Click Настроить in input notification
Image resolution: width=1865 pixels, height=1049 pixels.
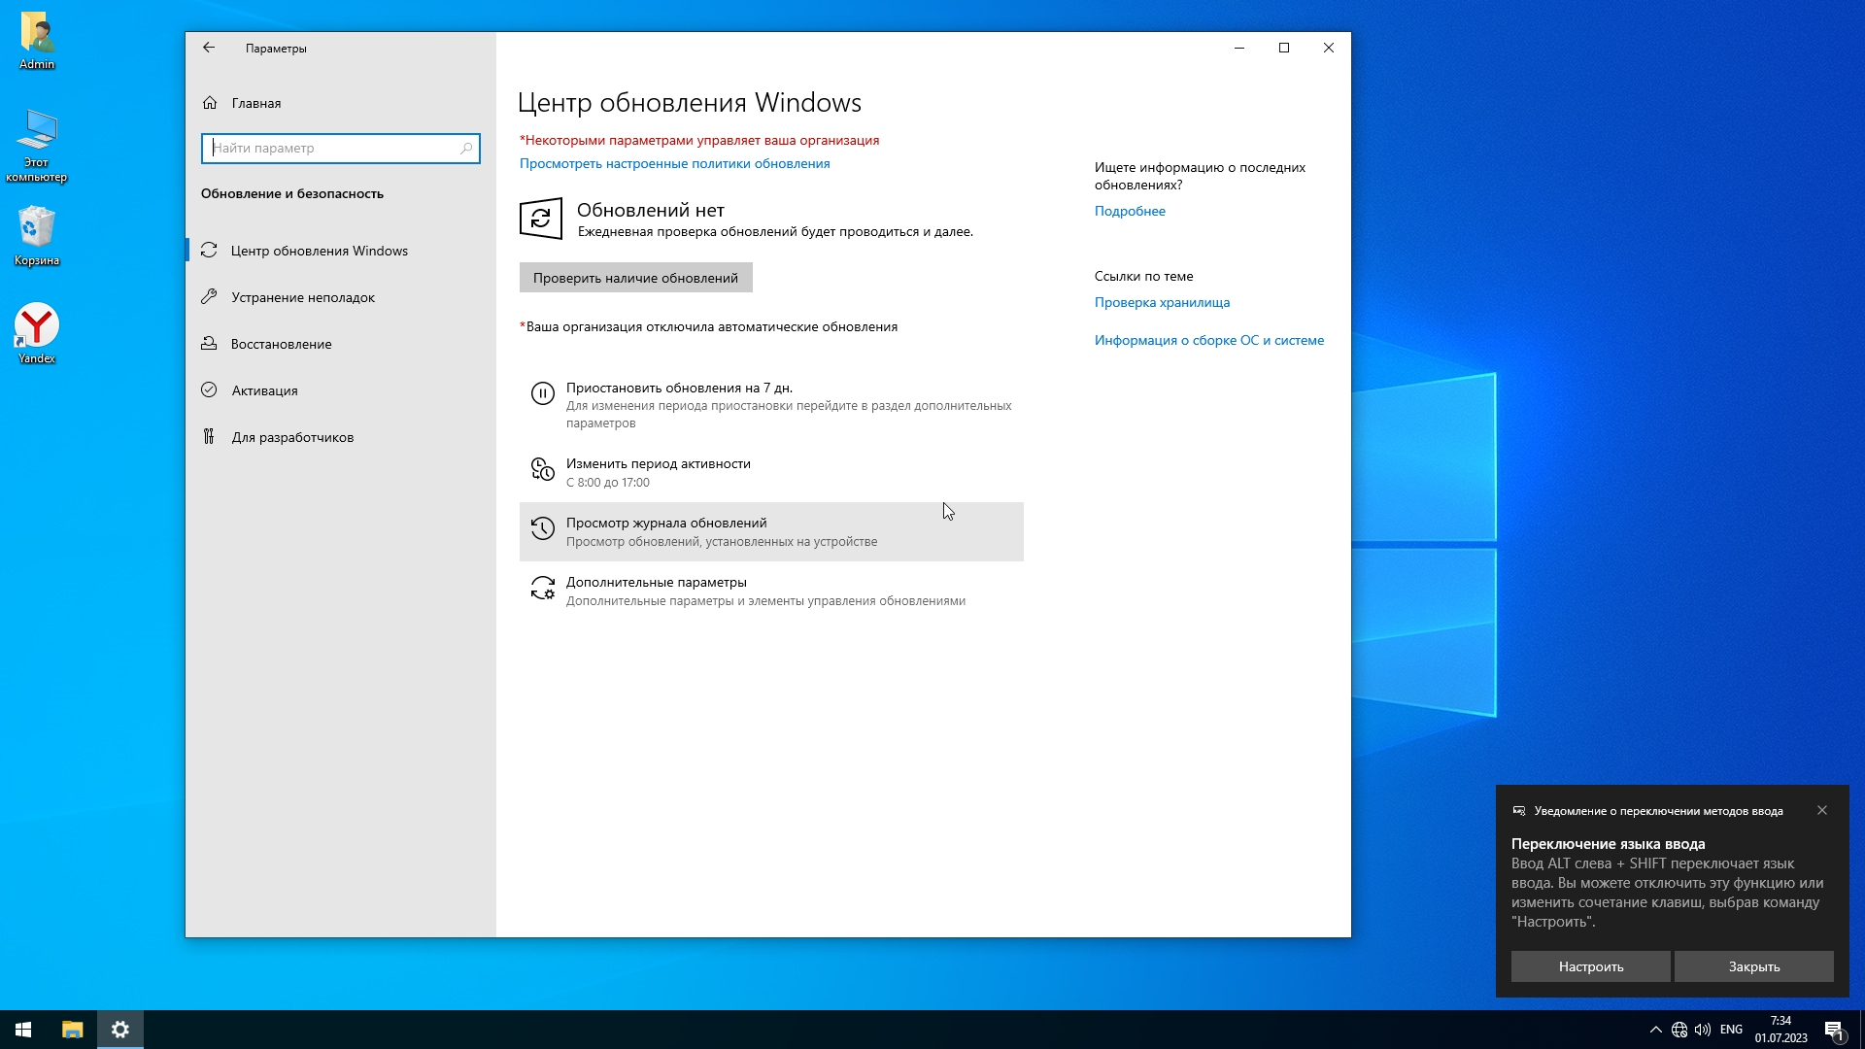tap(1590, 966)
